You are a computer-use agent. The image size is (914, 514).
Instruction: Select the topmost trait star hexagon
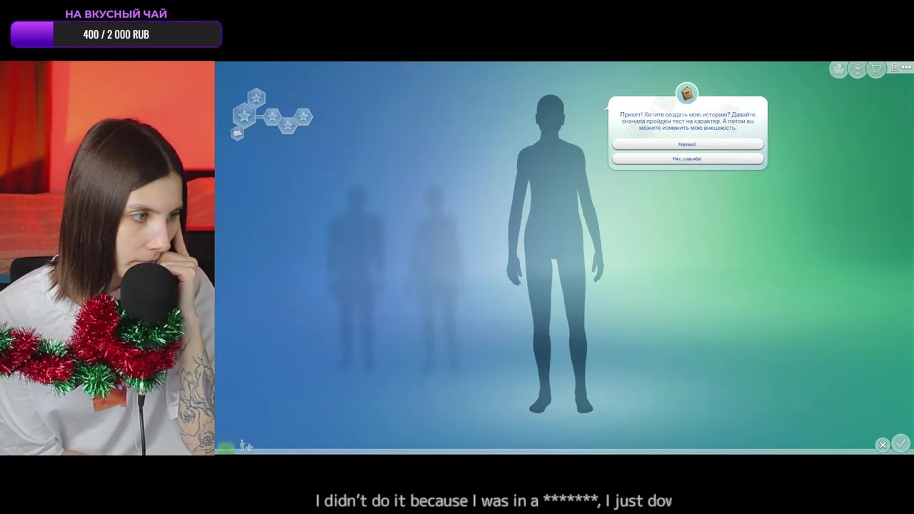pyautogui.click(x=256, y=98)
